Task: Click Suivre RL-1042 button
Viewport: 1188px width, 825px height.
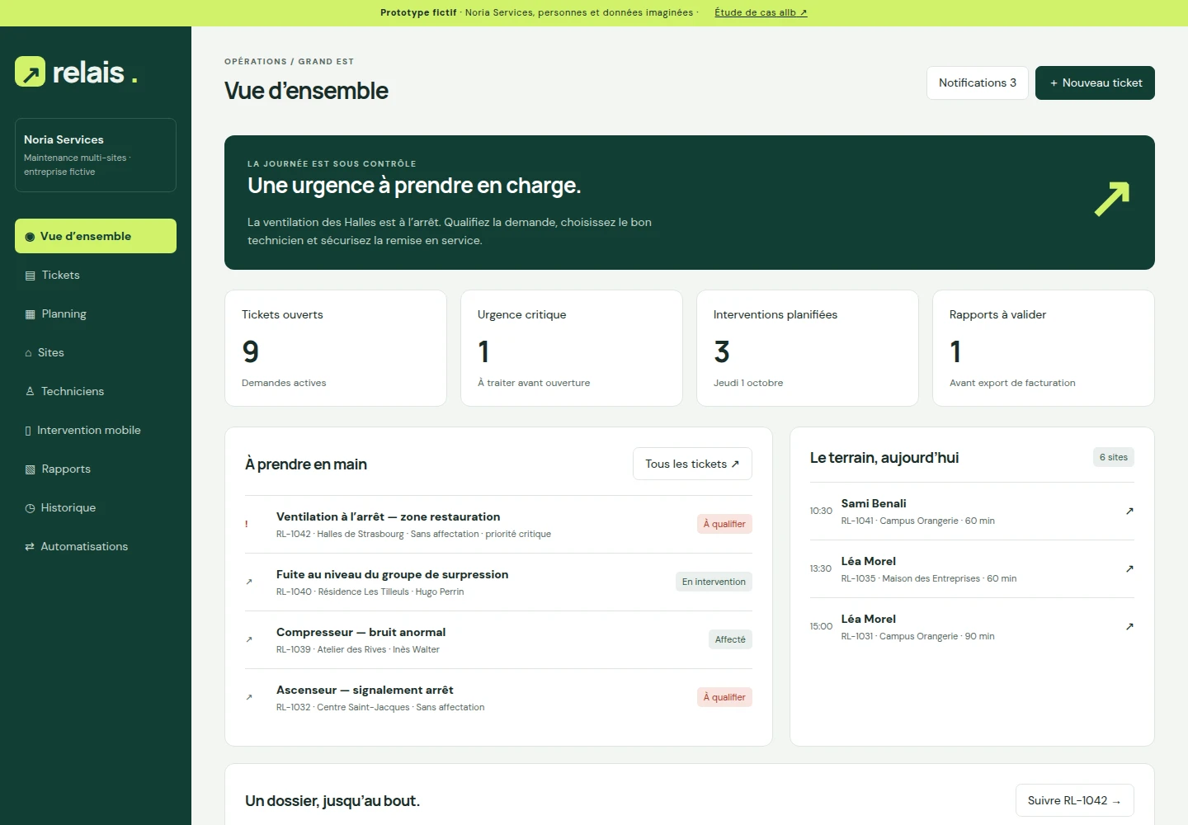Action: point(1074,800)
